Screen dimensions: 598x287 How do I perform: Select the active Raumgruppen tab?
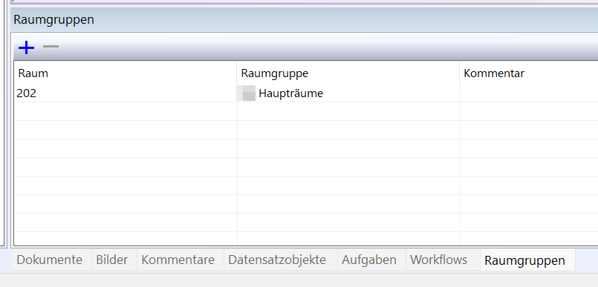524,260
